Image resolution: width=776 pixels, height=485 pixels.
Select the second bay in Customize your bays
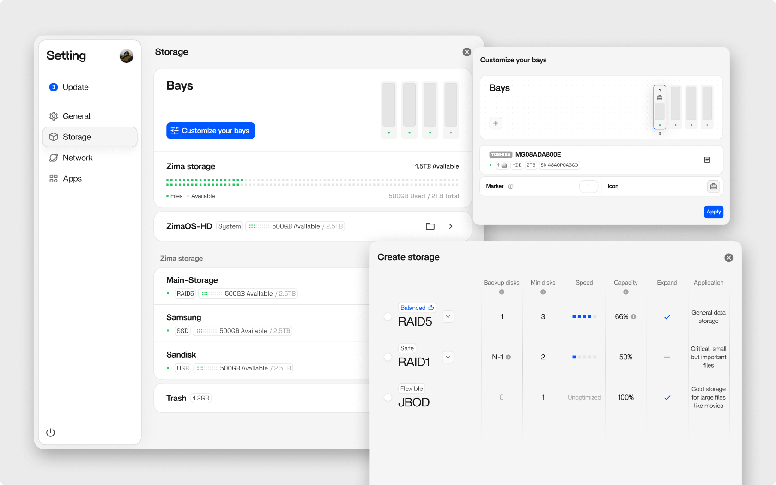click(676, 107)
